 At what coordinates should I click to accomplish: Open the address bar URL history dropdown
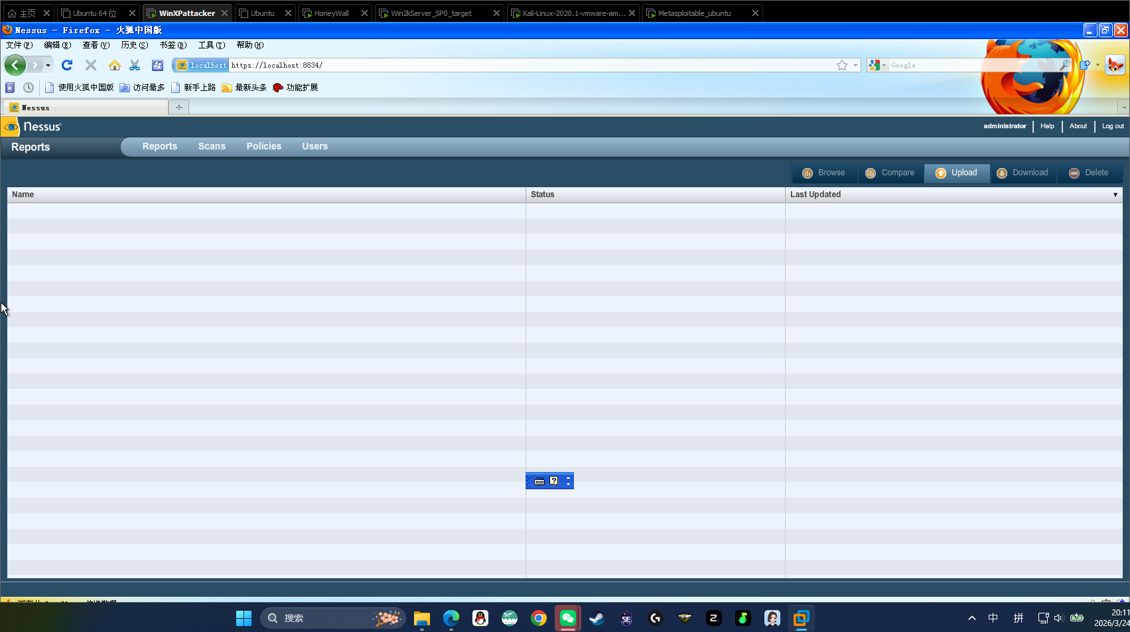(x=856, y=65)
